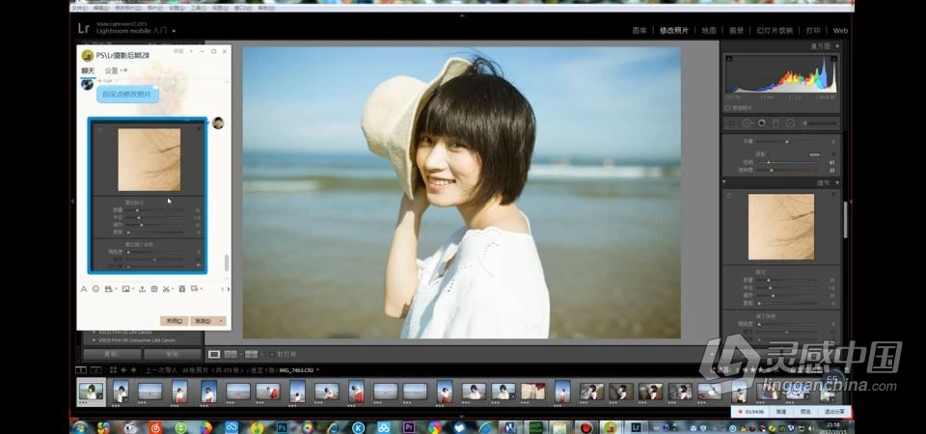Image resolution: width=926 pixels, height=434 pixels.
Task: Switch to the Library module
Action: (x=640, y=31)
